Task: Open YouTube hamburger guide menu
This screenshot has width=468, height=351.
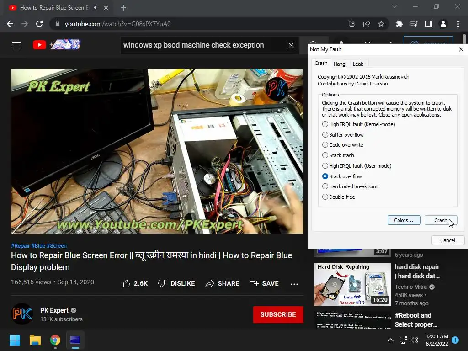Action: (x=16, y=45)
